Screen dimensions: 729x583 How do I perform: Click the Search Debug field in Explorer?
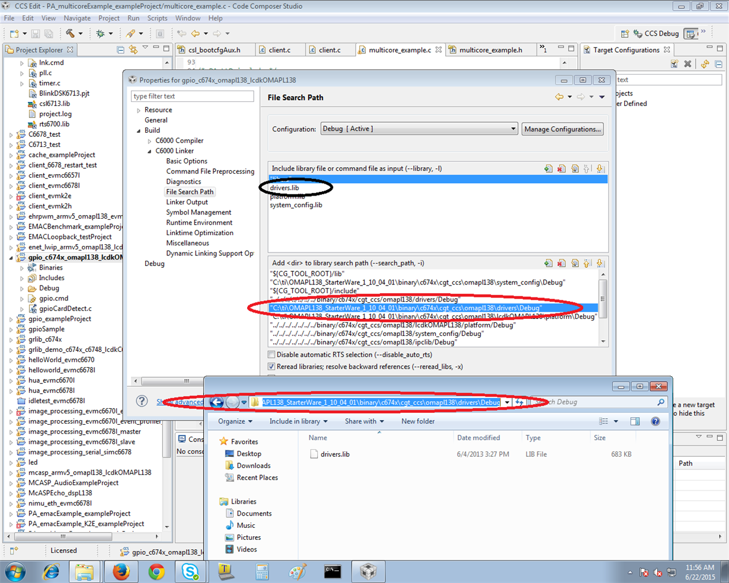click(599, 402)
